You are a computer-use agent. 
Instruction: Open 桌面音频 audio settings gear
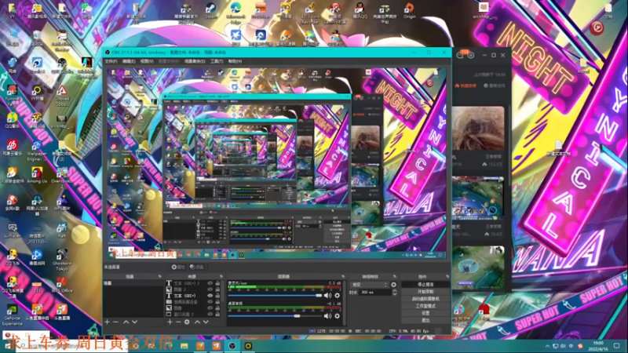pyautogui.click(x=338, y=316)
